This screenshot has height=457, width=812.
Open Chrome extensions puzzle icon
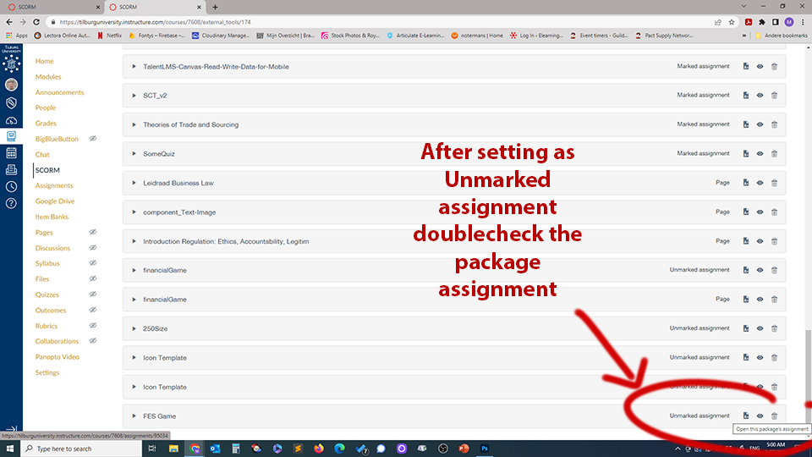(x=762, y=22)
